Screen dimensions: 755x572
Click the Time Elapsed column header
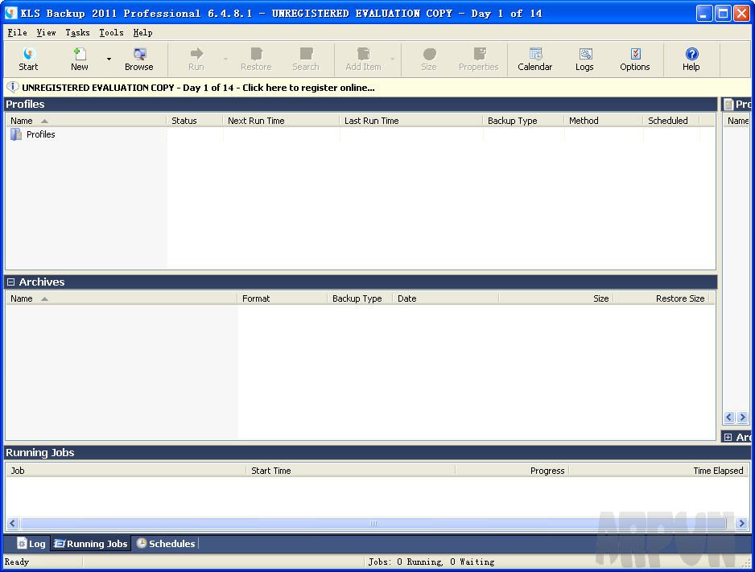[658, 471]
